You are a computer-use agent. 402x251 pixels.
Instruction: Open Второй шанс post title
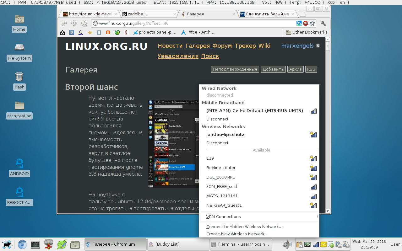tap(91, 87)
